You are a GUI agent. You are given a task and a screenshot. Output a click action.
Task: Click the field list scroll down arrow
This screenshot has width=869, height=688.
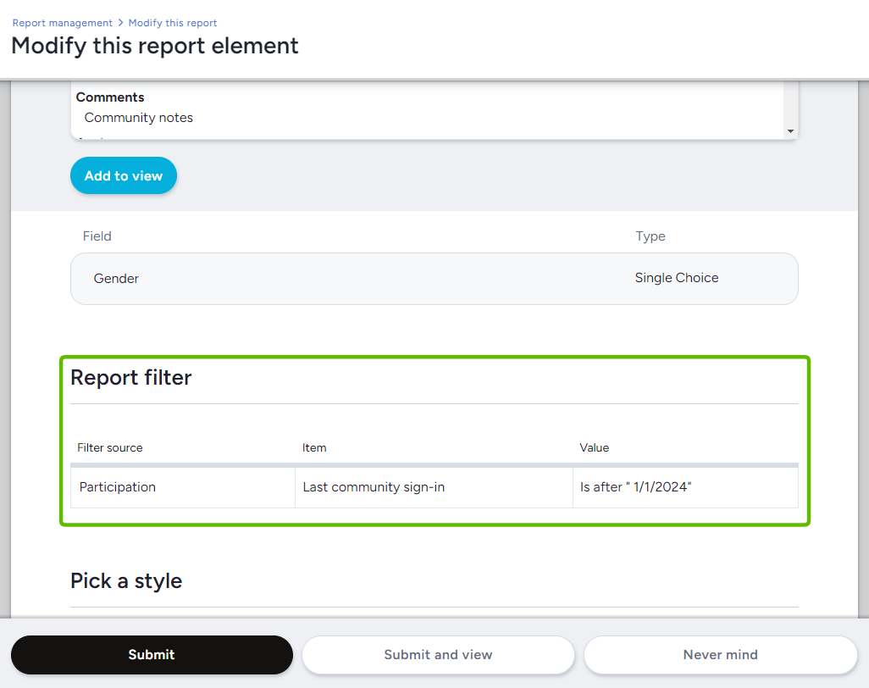[x=790, y=131]
